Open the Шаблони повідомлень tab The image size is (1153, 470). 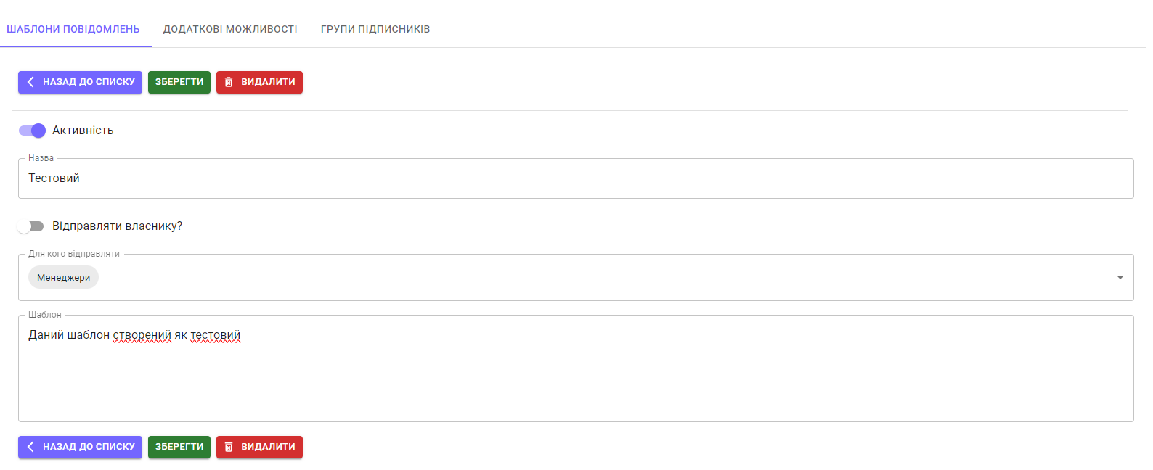[73, 30]
